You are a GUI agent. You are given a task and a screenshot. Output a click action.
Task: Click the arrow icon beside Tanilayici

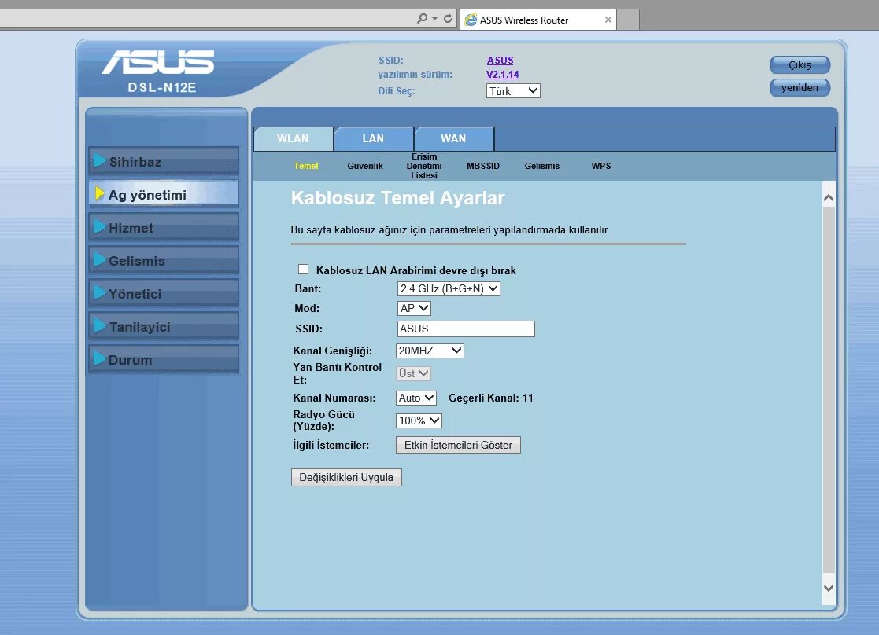[99, 326]
